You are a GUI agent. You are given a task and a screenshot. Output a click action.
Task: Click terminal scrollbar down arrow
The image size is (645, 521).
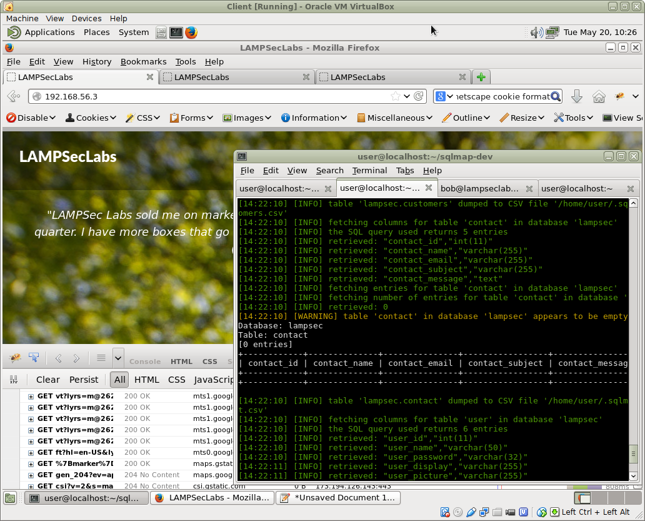coord(634,476)
